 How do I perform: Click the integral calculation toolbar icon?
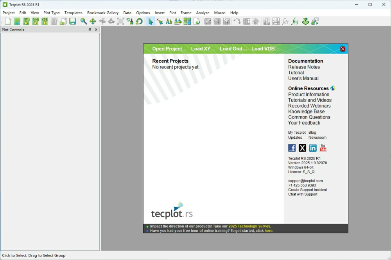coord(285,22)
